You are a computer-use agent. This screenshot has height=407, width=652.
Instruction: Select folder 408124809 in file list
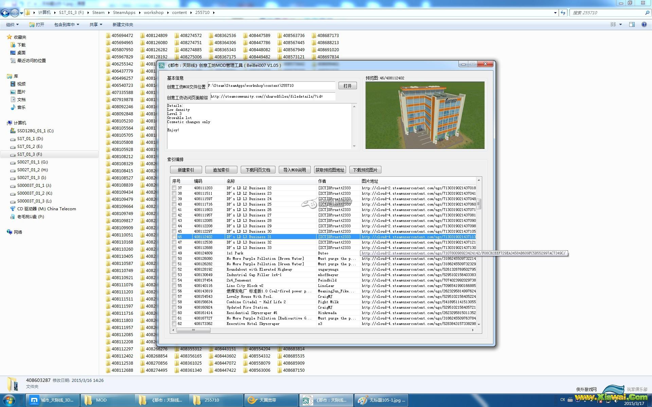tap(154, 35)
